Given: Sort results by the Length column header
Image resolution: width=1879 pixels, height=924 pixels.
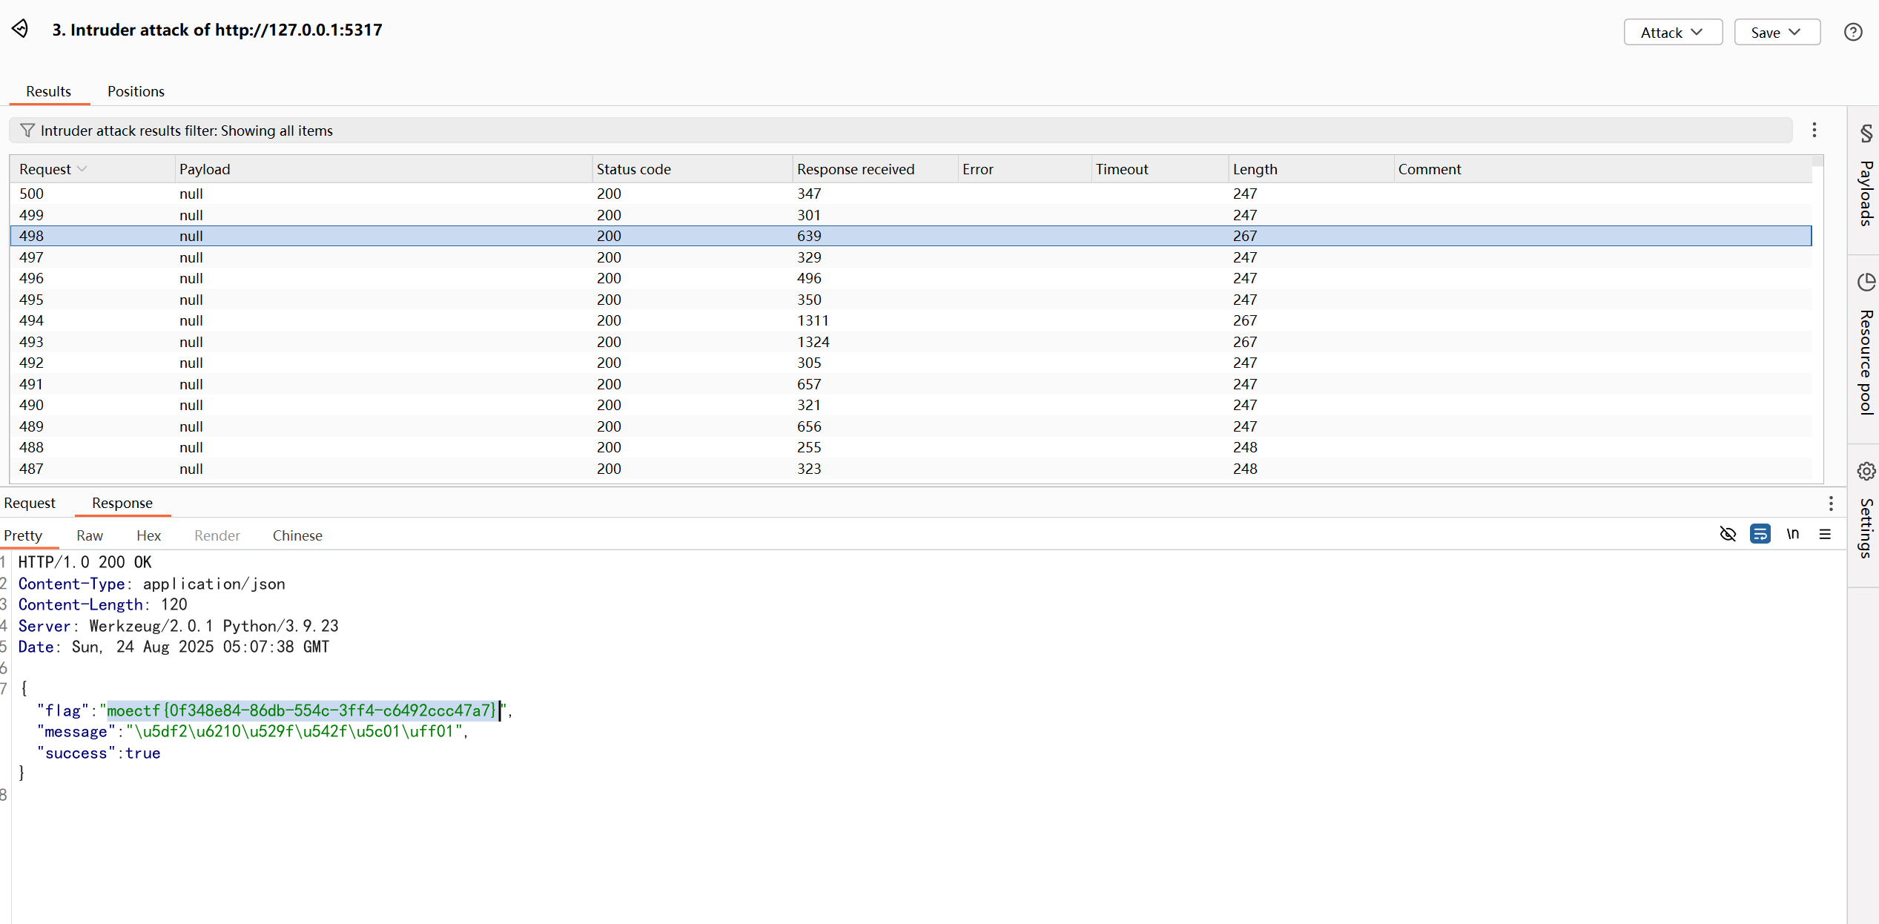Looking at the screenshot, I should (x=1255, y=169).
